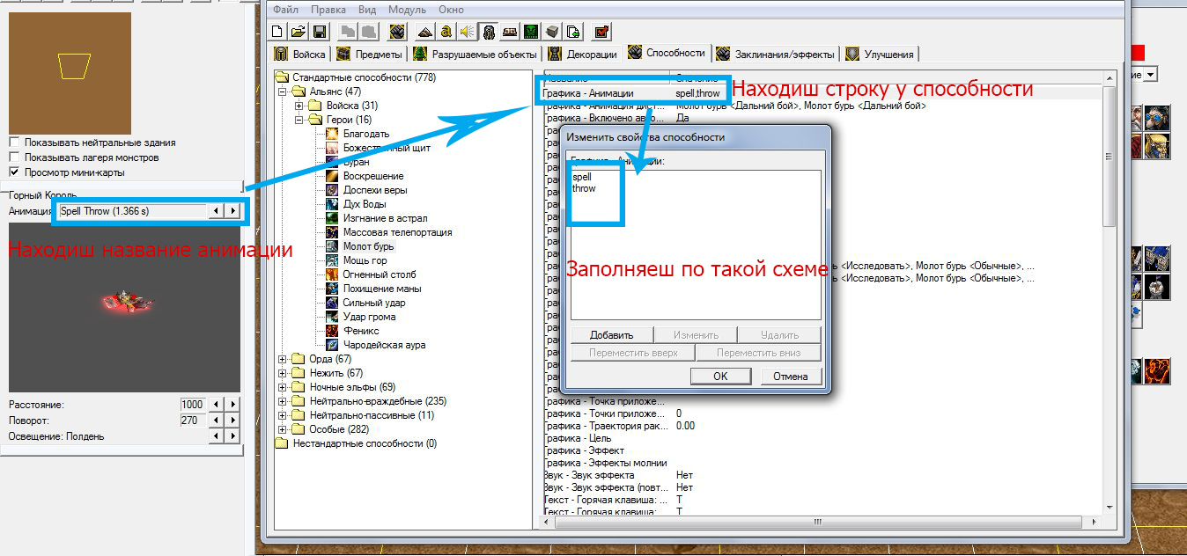Switch to the Улучшения tab

click(x=880, y=55)
